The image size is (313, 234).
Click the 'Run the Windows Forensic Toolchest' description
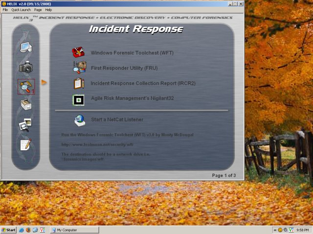tap(127, 135)
